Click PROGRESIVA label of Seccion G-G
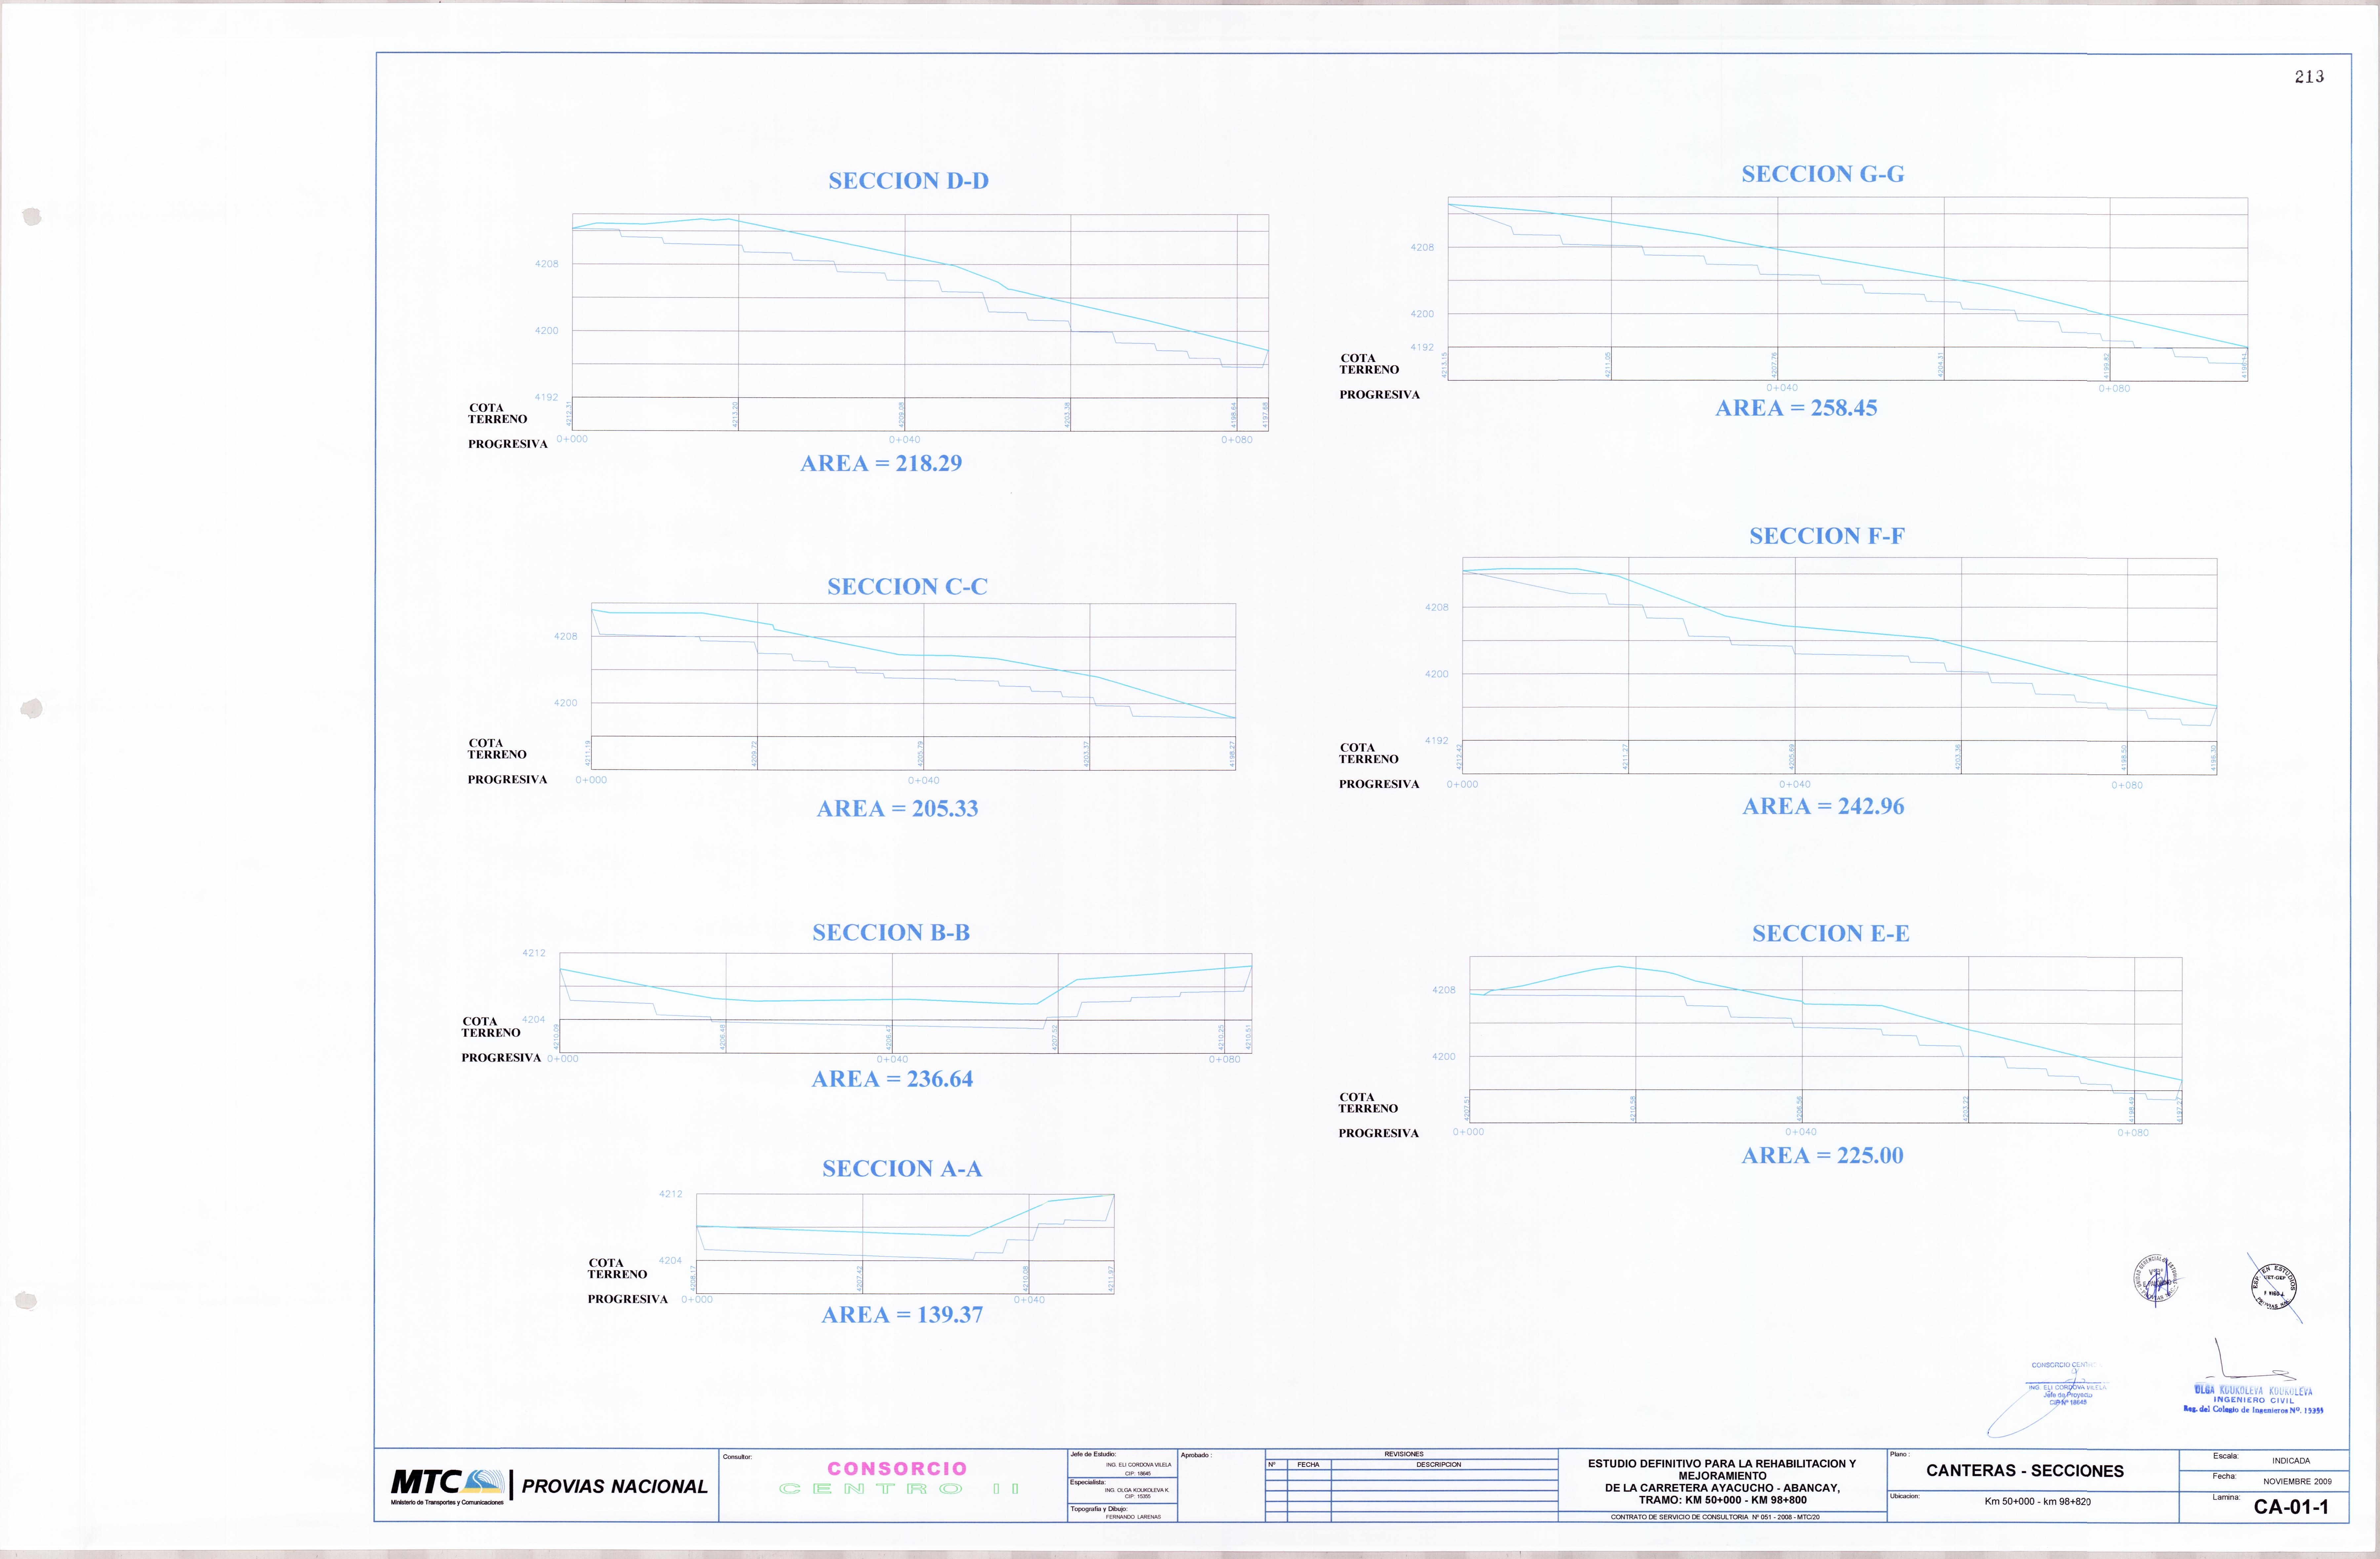Image resolution: width=2380 pixels, height=1559 pixels. point(1379,395)
